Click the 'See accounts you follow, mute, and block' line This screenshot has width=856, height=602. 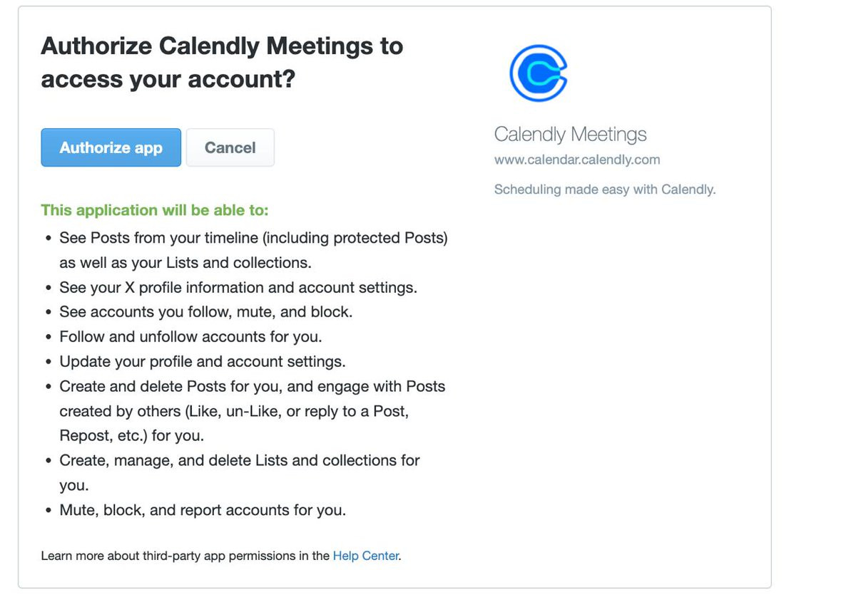tap(205, 312)
